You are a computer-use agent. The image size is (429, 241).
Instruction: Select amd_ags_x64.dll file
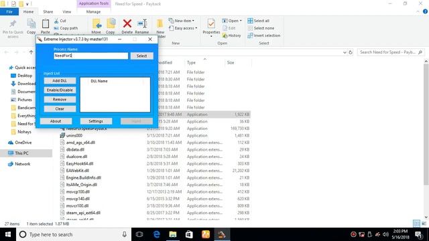click(80, 143)
